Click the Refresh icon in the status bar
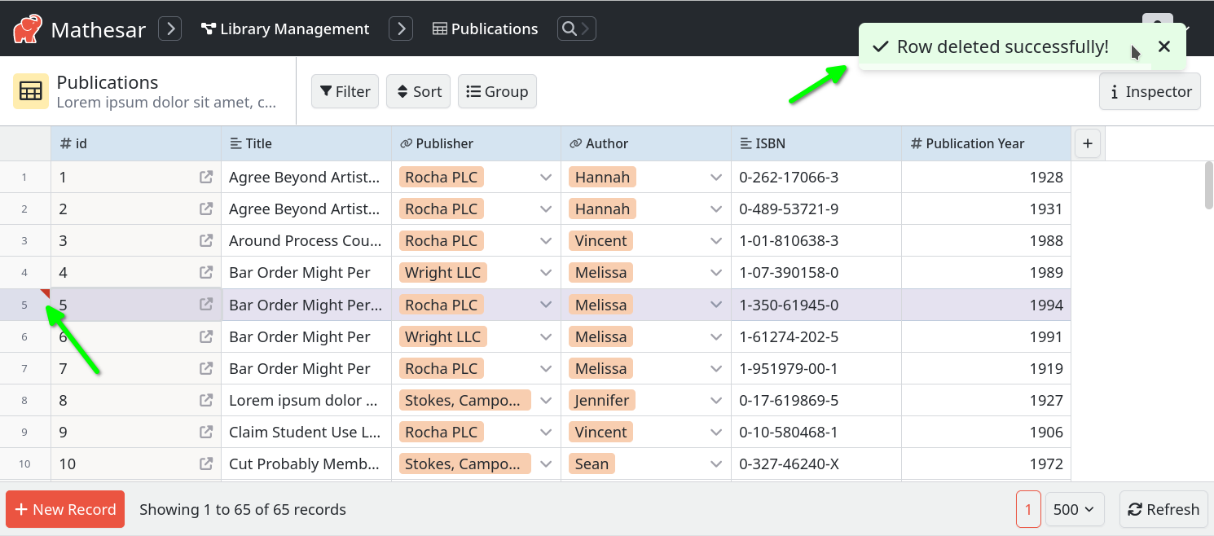This screenshot has height=536, width=1214. tap(1136, 509)
